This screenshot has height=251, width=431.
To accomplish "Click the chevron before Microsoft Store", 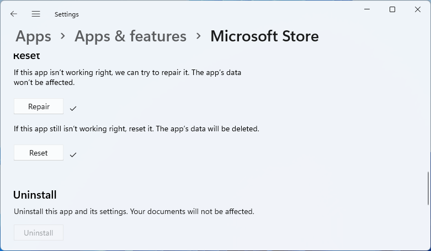I will (x=198, y=36).
